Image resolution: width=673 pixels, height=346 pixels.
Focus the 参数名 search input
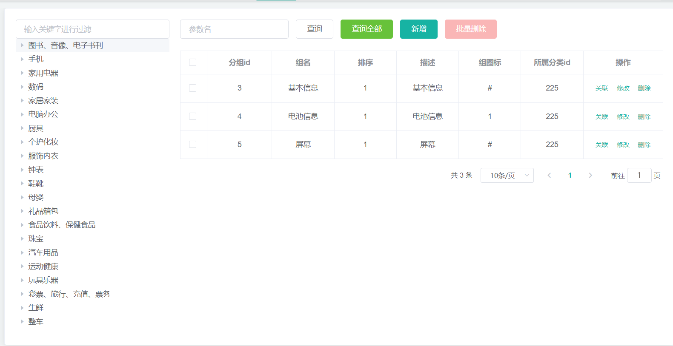(234, 29)
